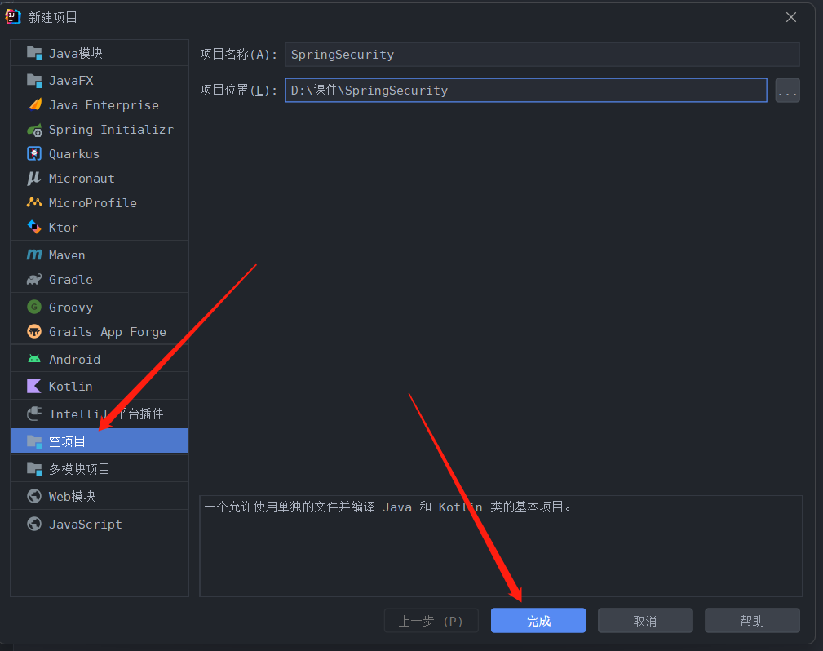The image size is (823, 651).
Task: Focus the 项目位置 path field
Action: tap(526, 91)
